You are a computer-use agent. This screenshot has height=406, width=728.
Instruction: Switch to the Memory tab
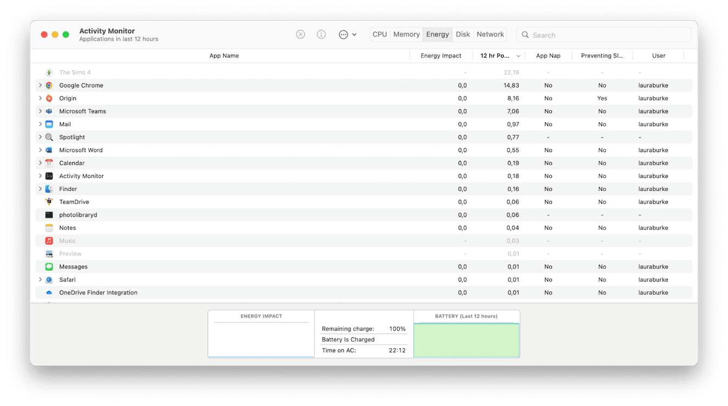406,34
